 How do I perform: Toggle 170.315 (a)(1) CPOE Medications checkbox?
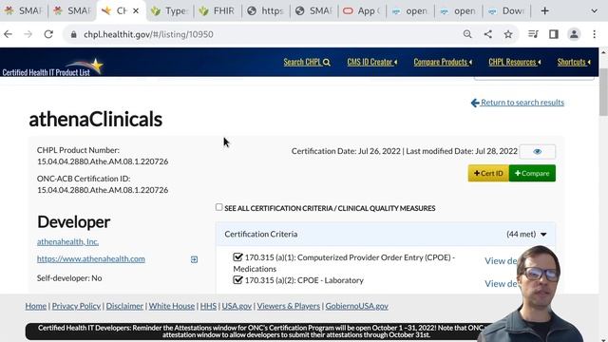[237, 257]
